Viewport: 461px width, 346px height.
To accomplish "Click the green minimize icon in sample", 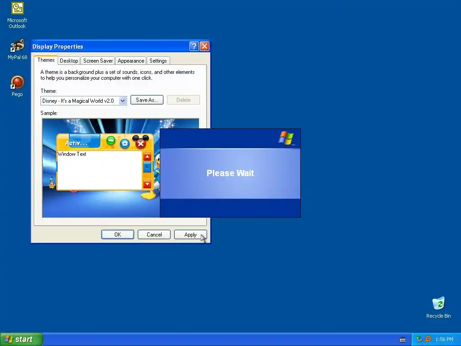I will click(111, 141).
